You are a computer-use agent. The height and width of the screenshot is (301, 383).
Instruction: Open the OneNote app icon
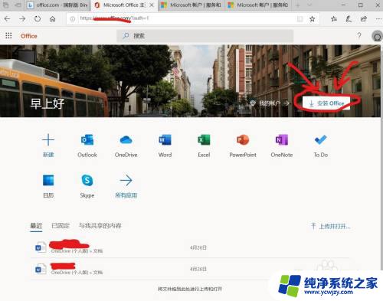[282, 140]
